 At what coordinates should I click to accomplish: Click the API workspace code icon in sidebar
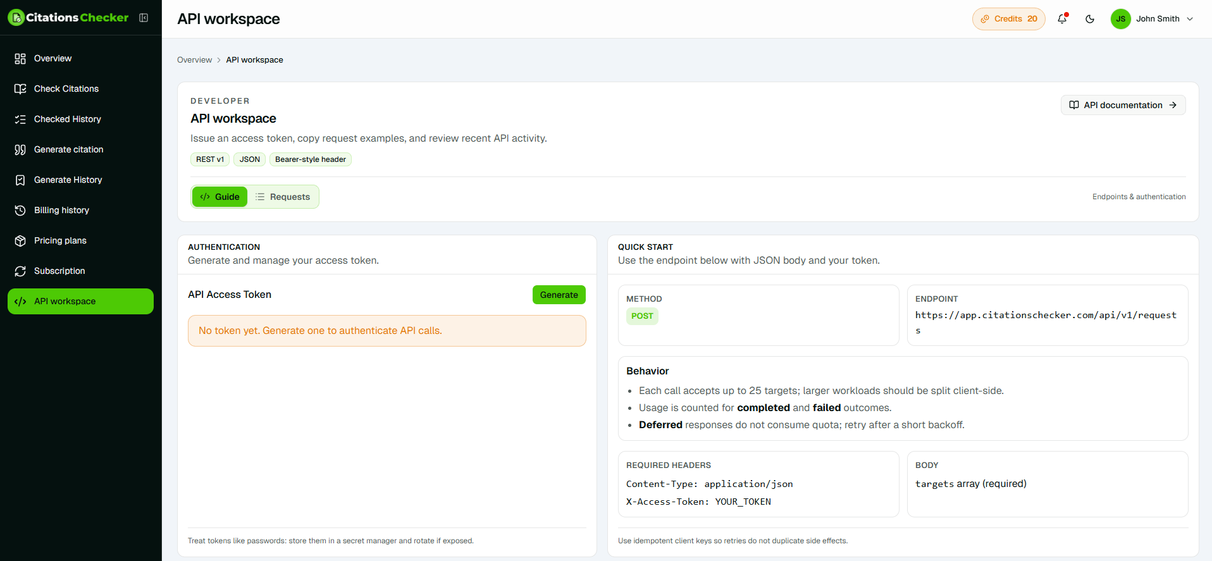pyautogui.click(x=20, y=302)
